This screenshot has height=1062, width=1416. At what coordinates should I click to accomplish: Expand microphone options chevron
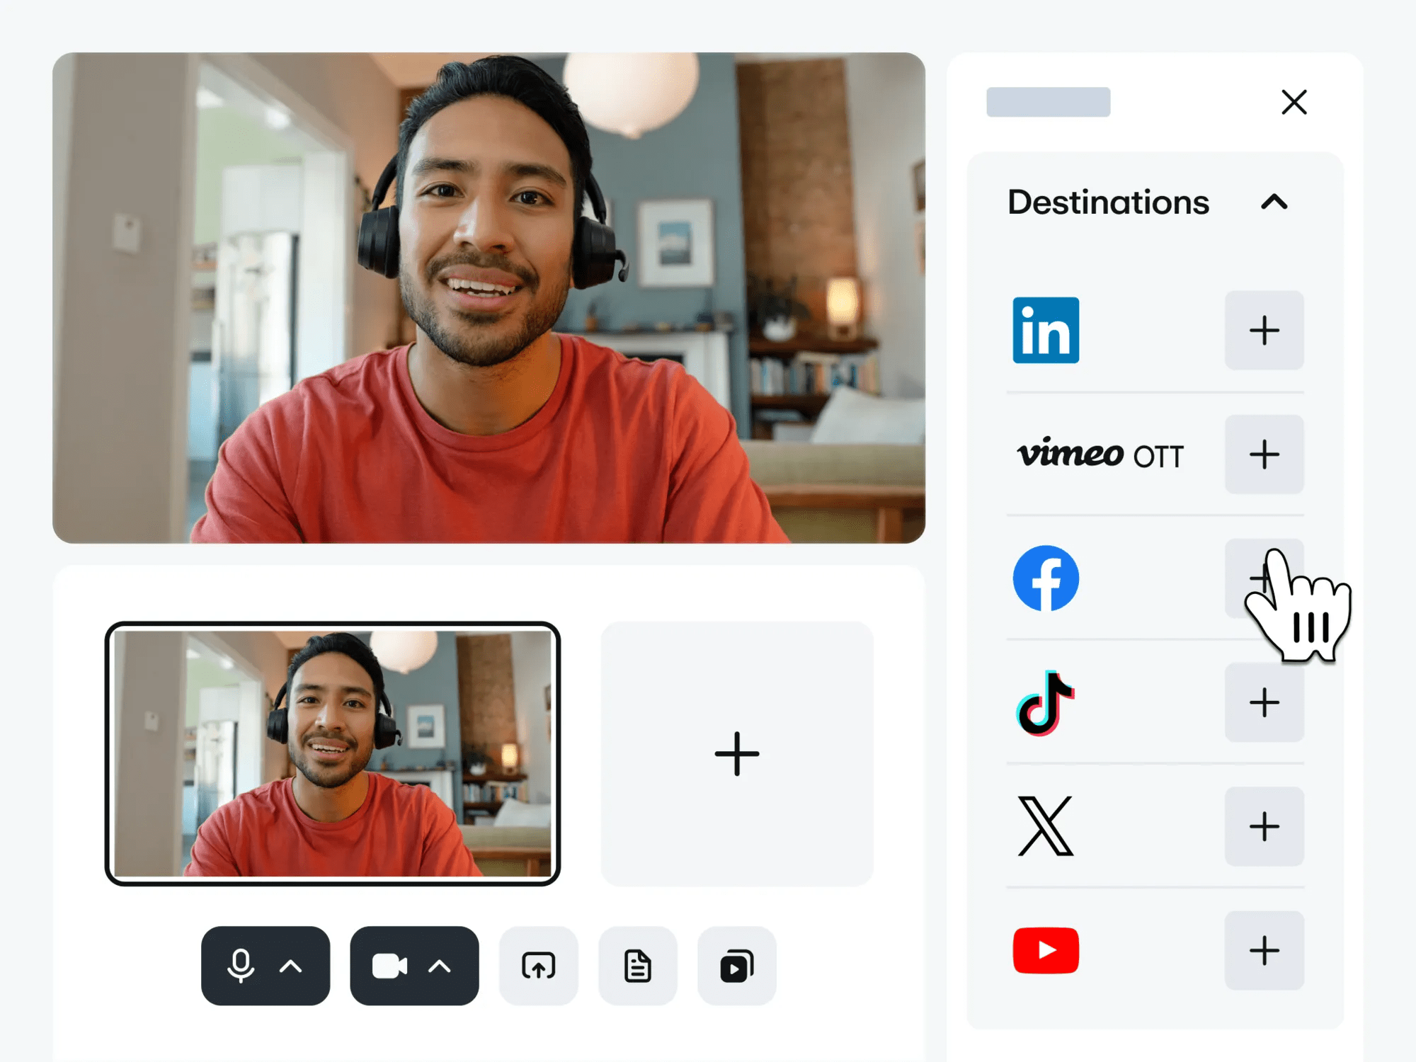pyautogui.click(x=291, y=966)
